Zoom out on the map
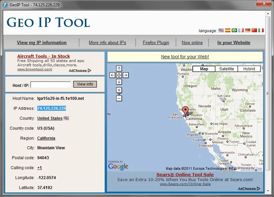This screenshot has height=197, width=274. click(x=119, y=98)
